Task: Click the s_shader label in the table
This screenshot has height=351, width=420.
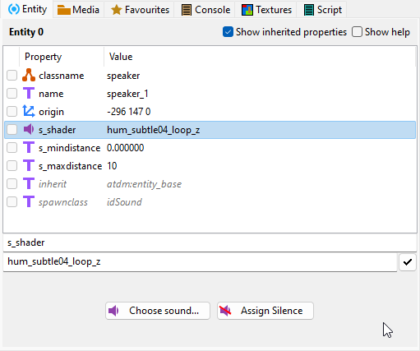Action: [57, 130]
